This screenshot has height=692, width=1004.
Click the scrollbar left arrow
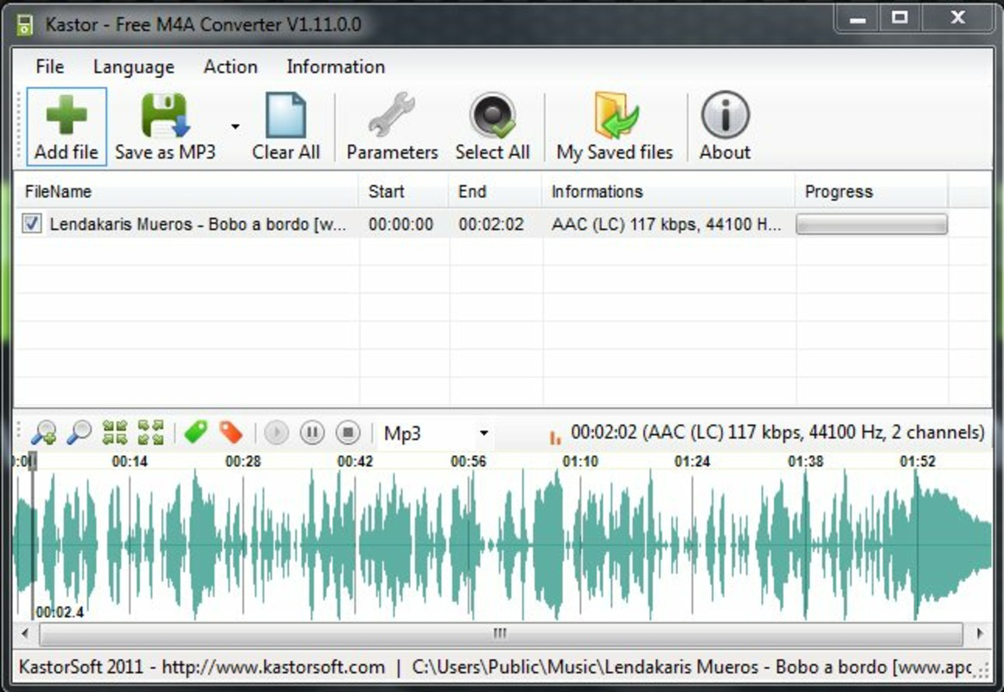click(x=25, y=634)
